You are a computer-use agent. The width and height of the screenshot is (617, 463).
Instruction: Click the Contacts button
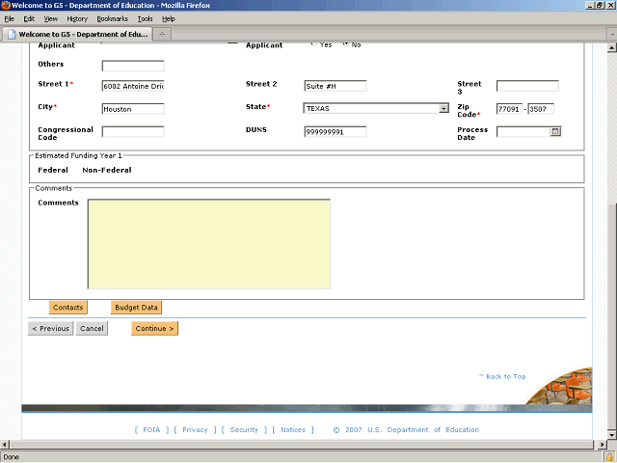(68, 308)
